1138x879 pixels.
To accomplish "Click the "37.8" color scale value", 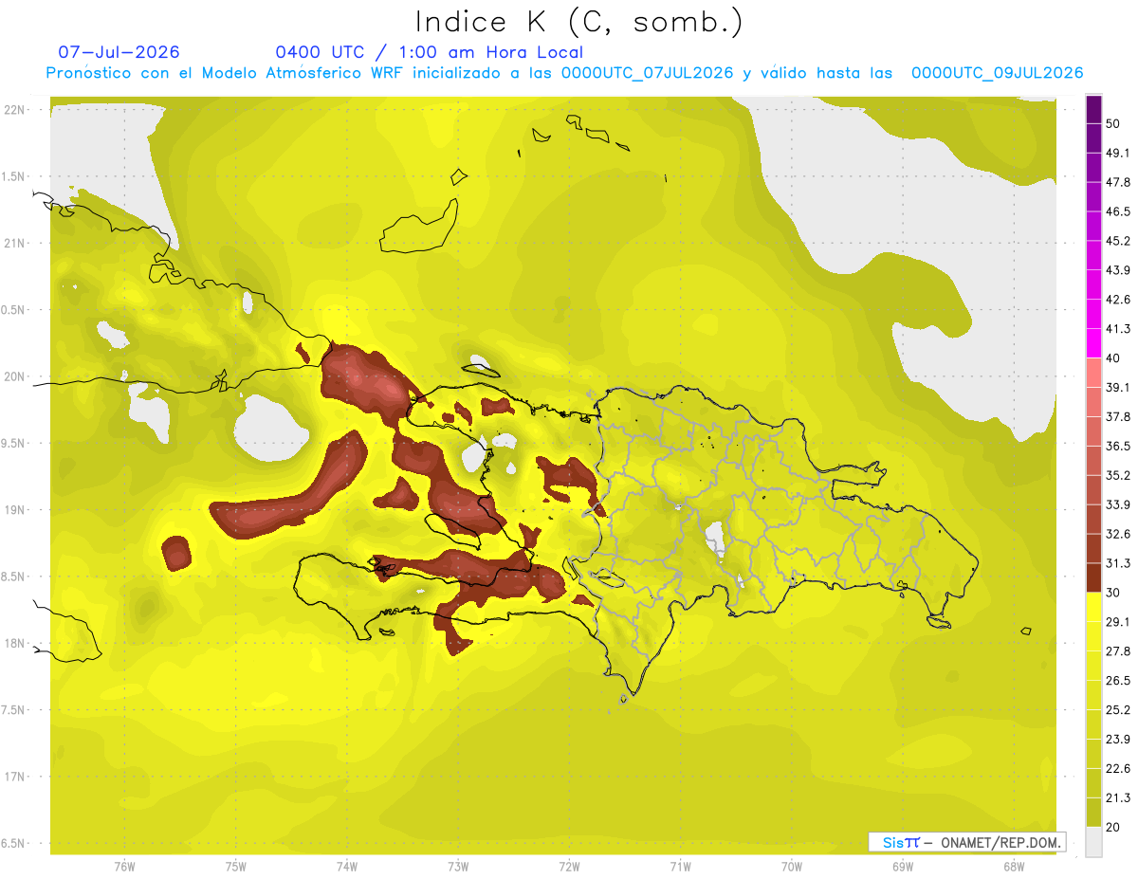I will click(1118, 416).
